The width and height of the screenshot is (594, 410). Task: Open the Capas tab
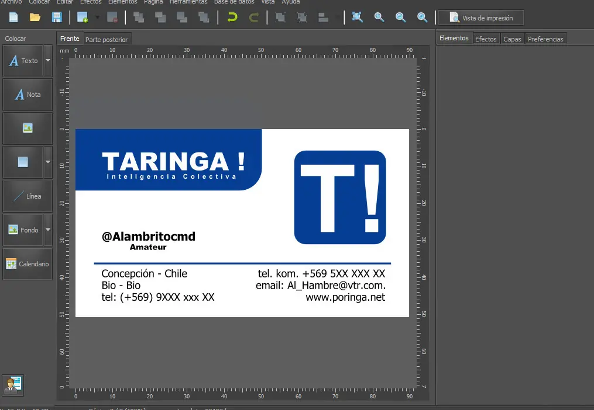click(512, 39)
